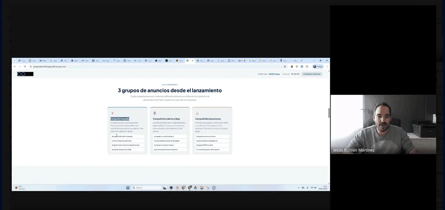
Task: Click keyword 'despido improcedente indemnización'
Action: 127,145
